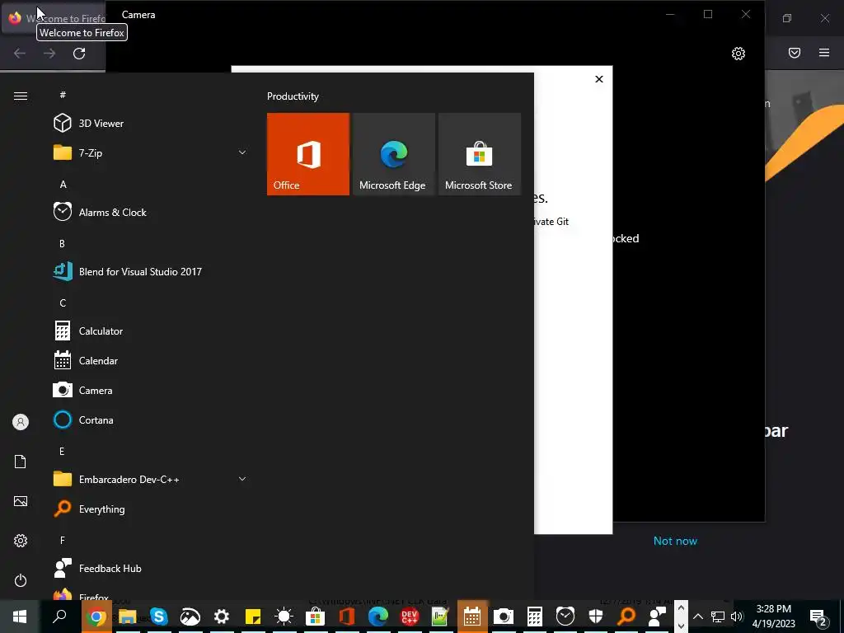Open the Microsoft Store tile
Screen dimensions: 844x633
point(480,154)
